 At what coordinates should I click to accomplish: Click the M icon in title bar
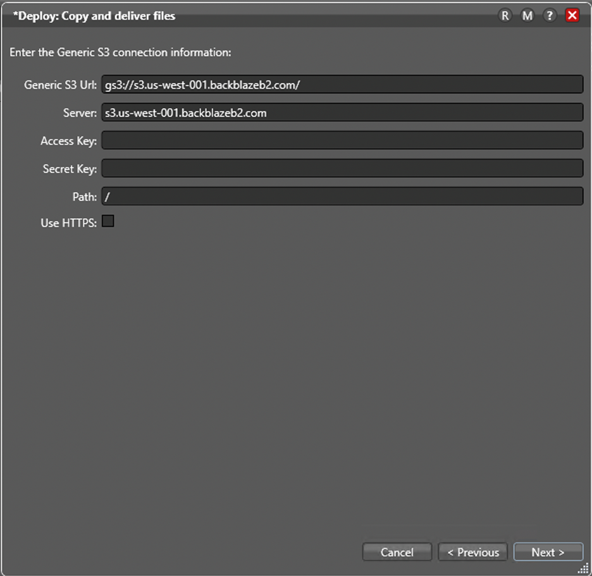(x=527, y=16)
